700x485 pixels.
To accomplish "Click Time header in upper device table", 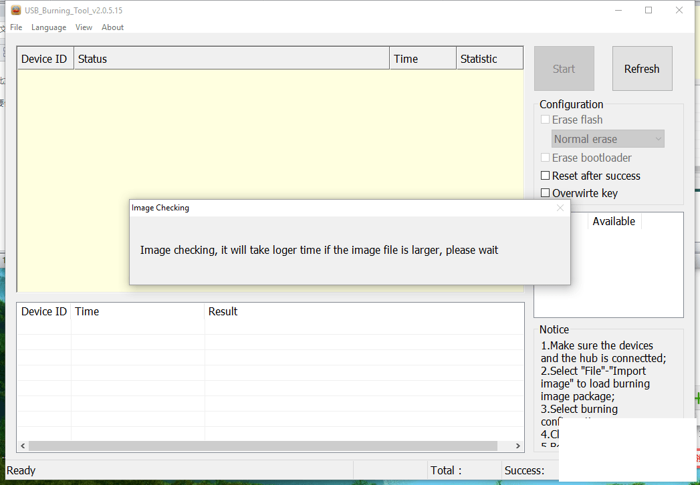I will pyautogui.click(x=423, y=59).
